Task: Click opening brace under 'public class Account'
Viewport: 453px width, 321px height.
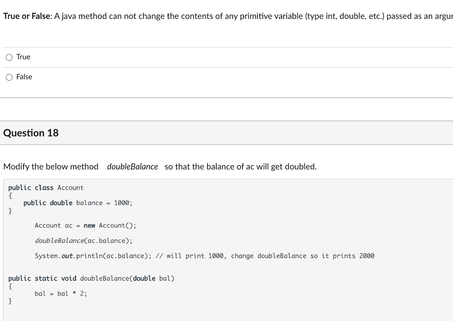Action: (10, 195)
